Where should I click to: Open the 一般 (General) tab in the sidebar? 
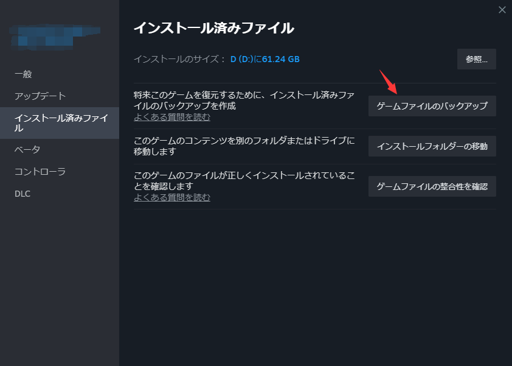pyautogui.click(x=26, y=73)
